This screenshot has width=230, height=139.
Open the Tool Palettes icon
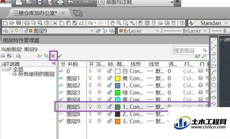click(x=154, y=23)
